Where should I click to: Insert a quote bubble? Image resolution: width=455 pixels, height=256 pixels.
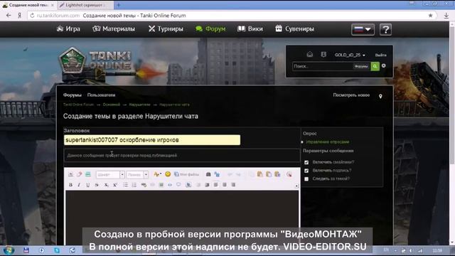(178, 185)
